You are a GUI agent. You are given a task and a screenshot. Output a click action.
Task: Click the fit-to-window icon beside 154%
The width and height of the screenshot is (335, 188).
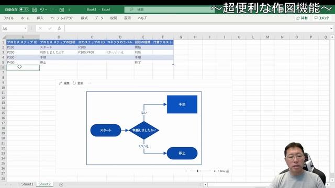click(227, 171)
